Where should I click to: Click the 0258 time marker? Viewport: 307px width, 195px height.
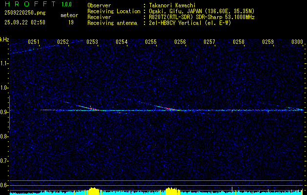[239, 42]
